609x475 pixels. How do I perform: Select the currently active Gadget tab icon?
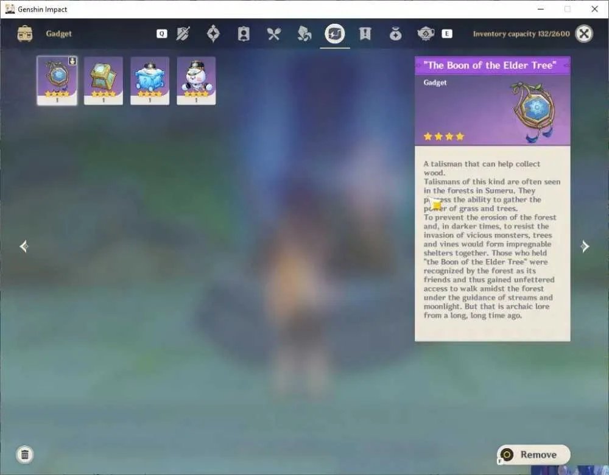click(x=335, y=33)
